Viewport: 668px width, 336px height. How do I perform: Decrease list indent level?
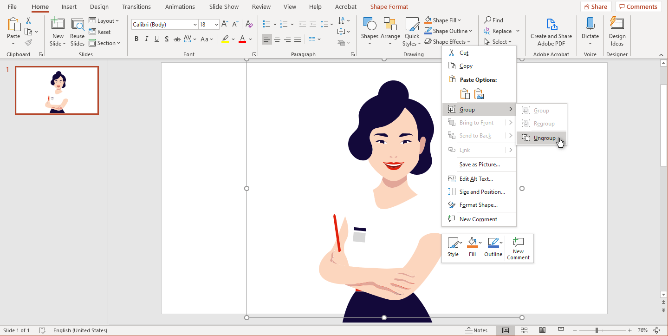point(303,24)
